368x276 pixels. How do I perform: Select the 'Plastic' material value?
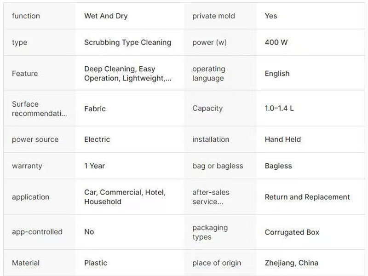[x=96, y=263]
